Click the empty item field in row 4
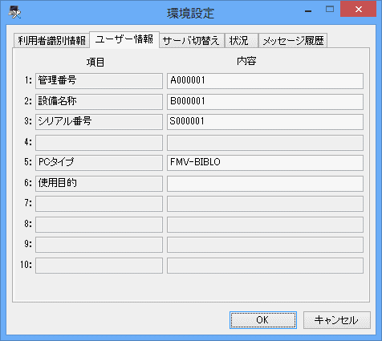Viewport: 382px width, 341px height. pyautogui.click(x=99, y=143)
